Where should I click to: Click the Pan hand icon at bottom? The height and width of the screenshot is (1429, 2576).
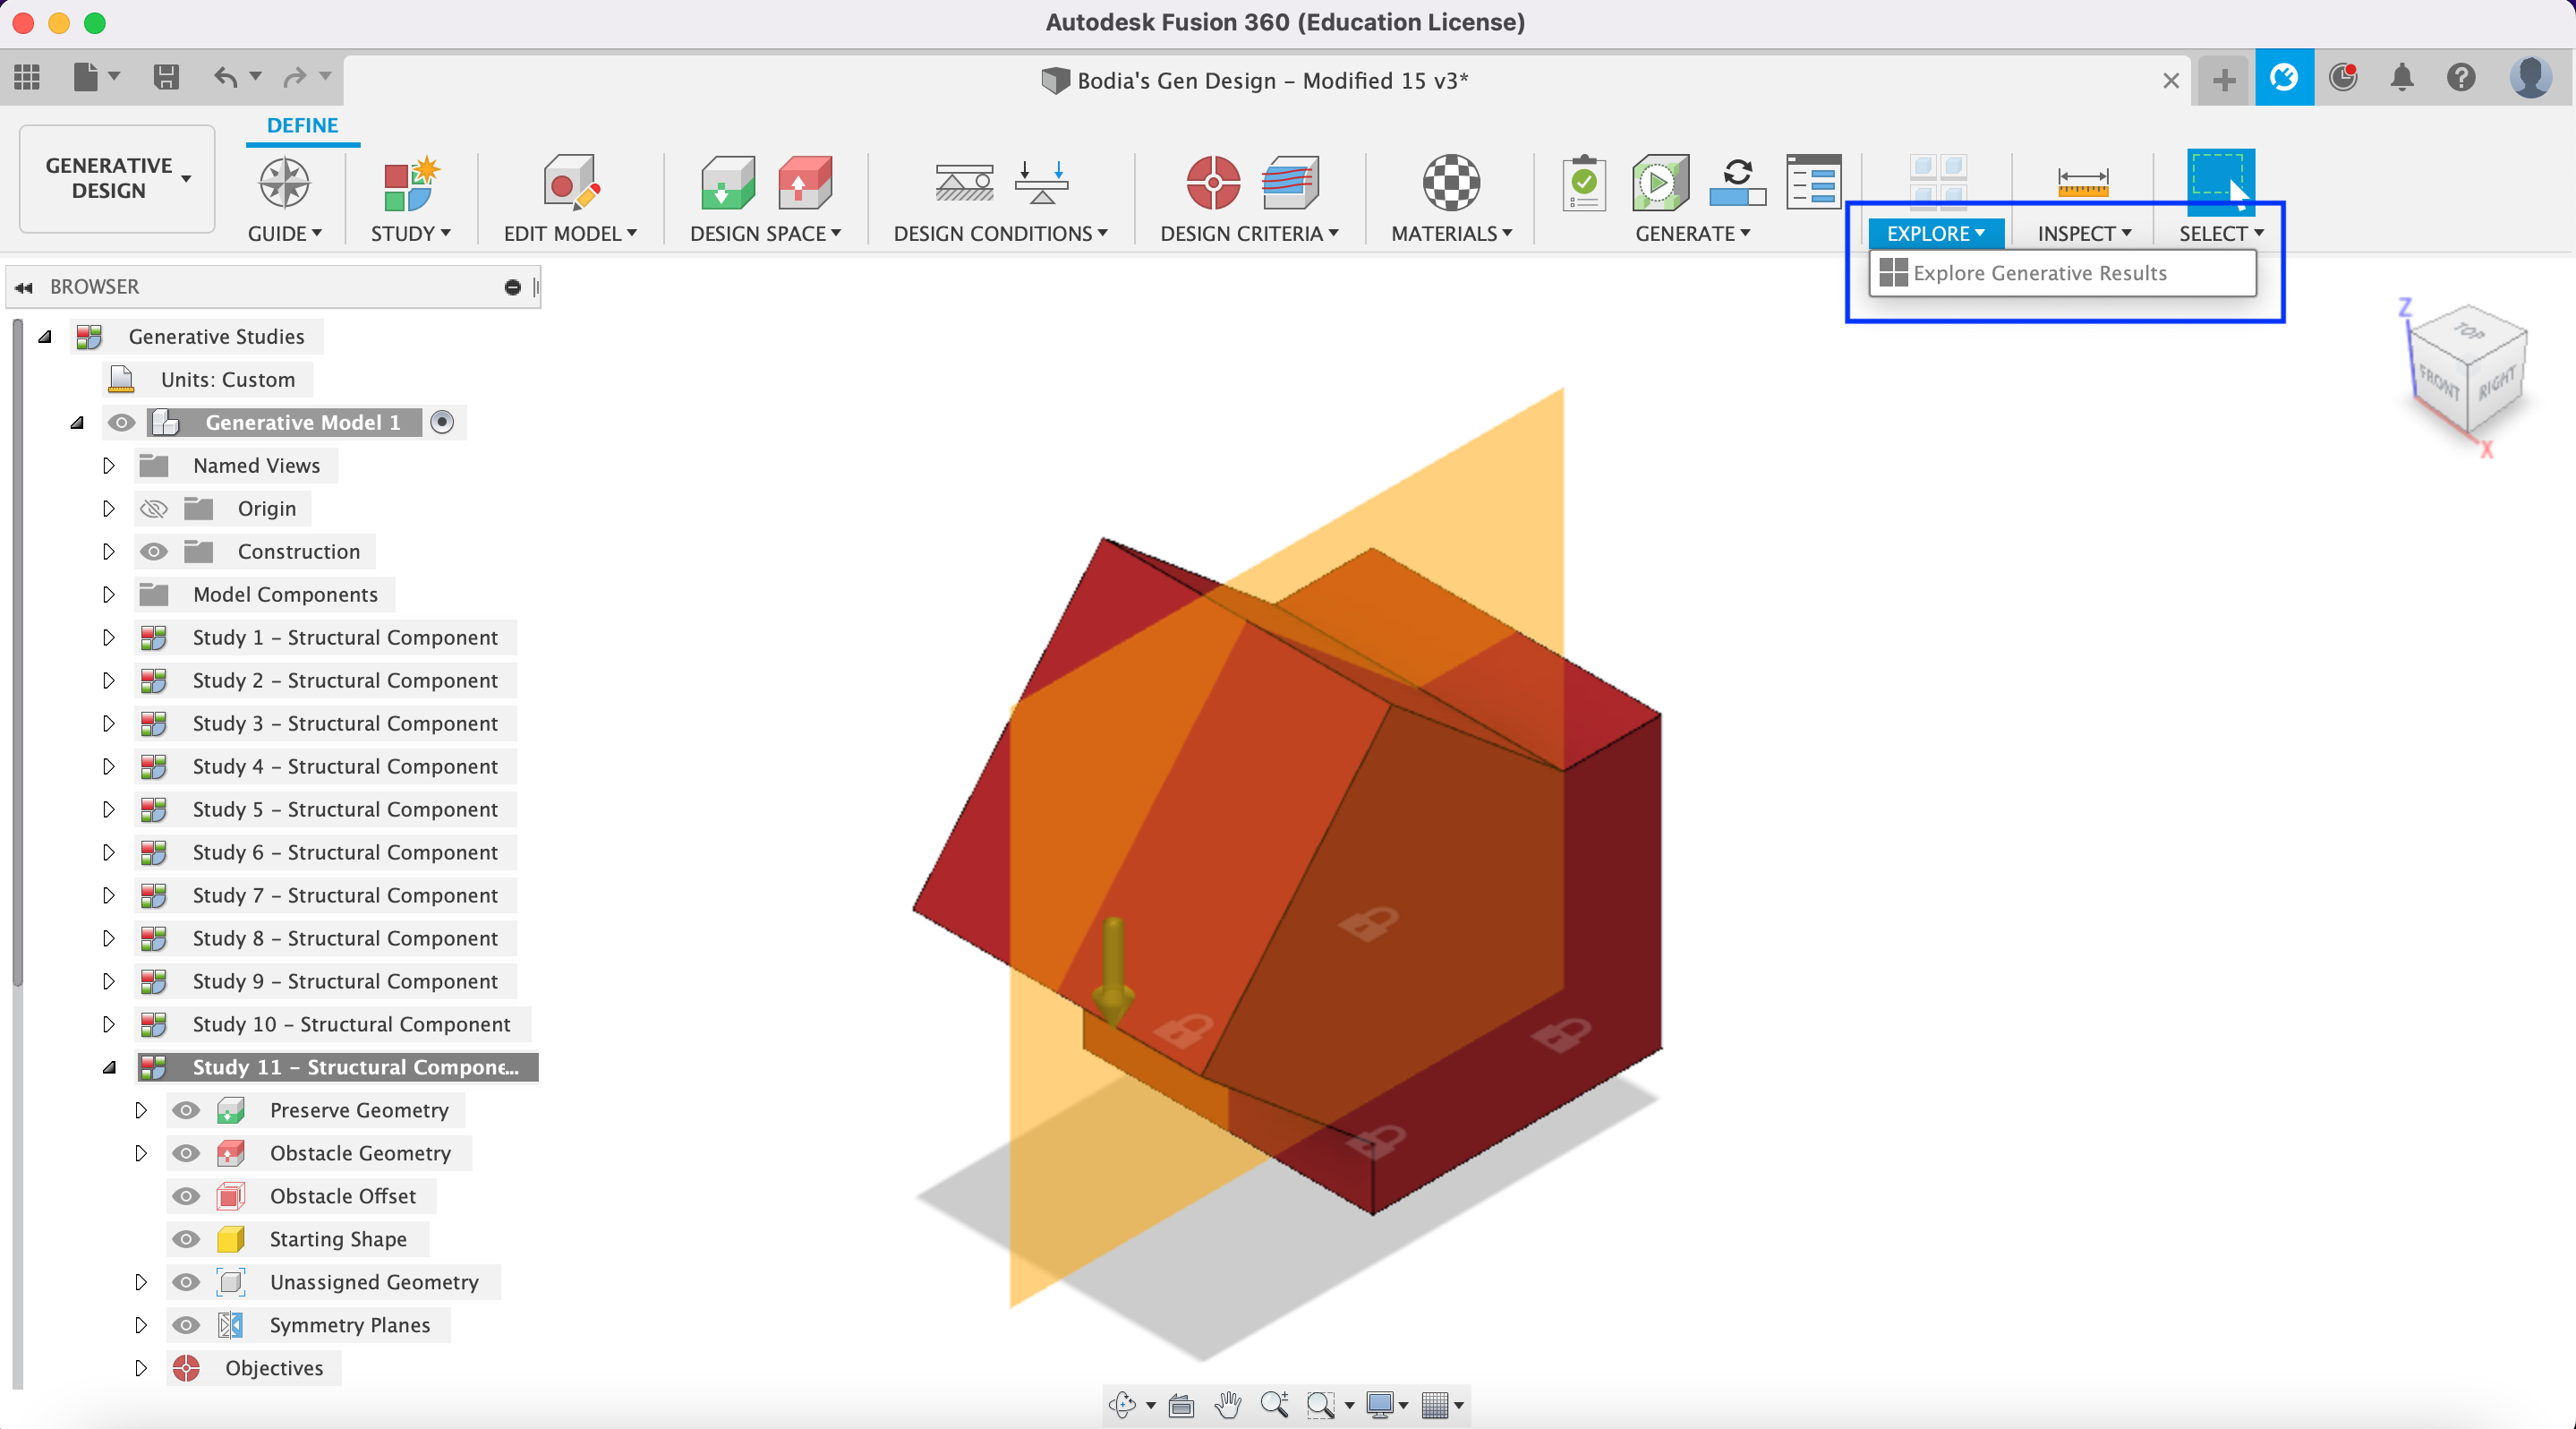1227,1405
